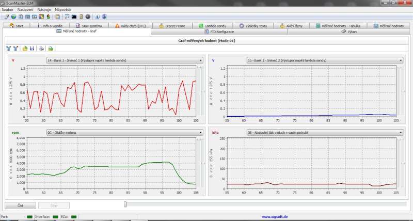Viewport: 413px width, 221px height.
Task: Click the info icon in main toolbar
Action: click(97, 17)
